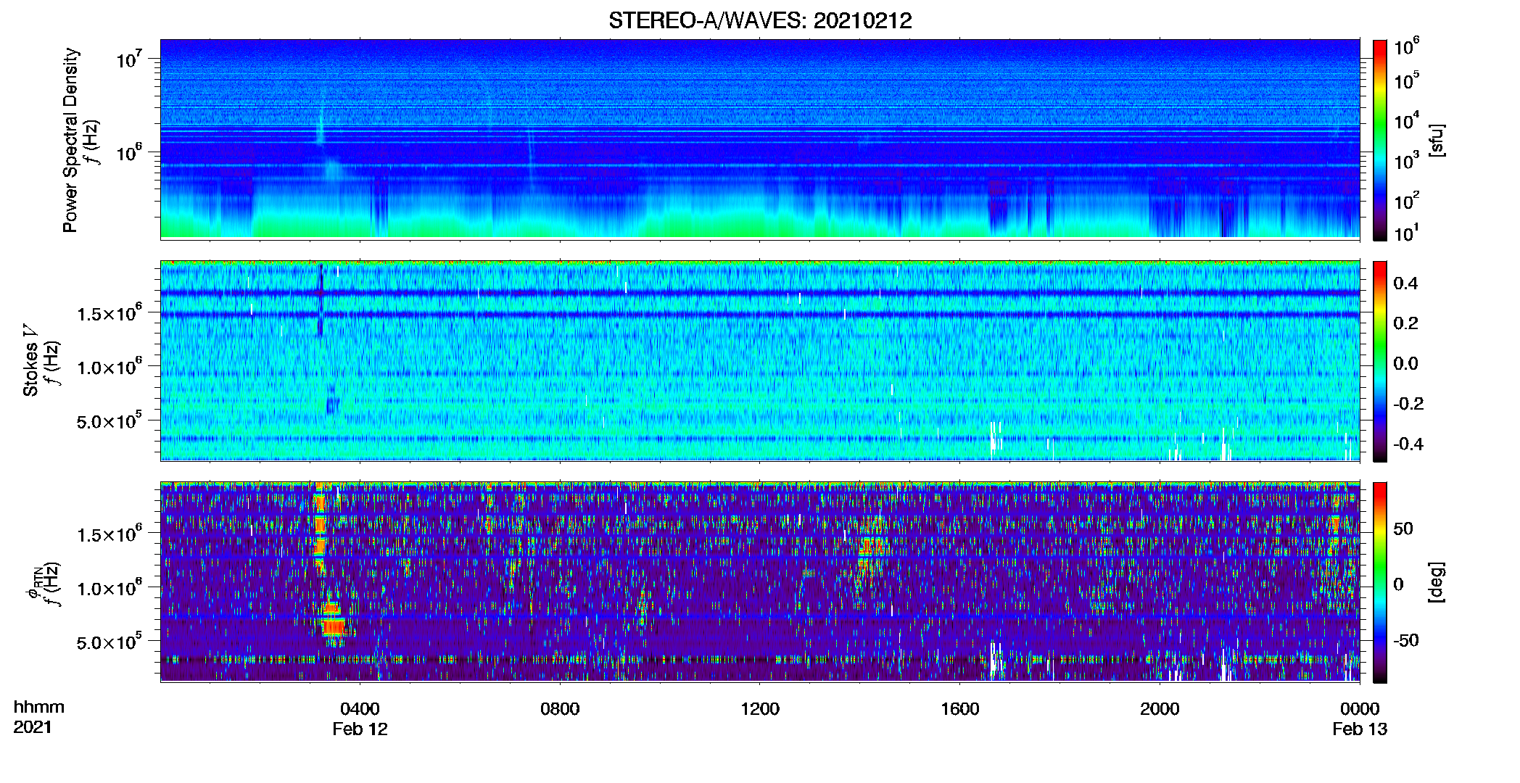Click the orange feature near 1400 in the phi panel
This screenshot has width=1520, height=783.
[868, 547]
